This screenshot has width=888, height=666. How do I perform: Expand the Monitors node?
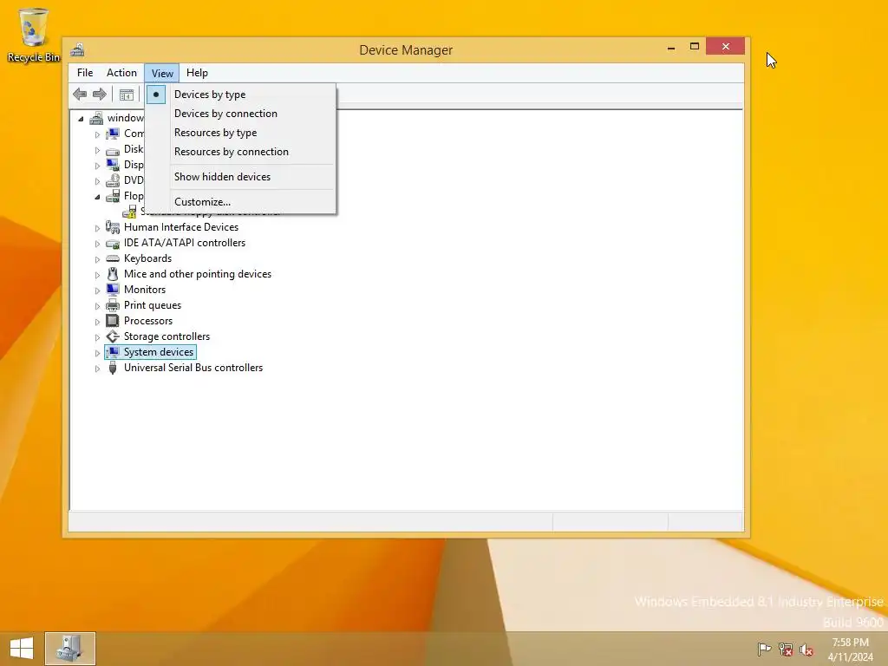point(97,290)
